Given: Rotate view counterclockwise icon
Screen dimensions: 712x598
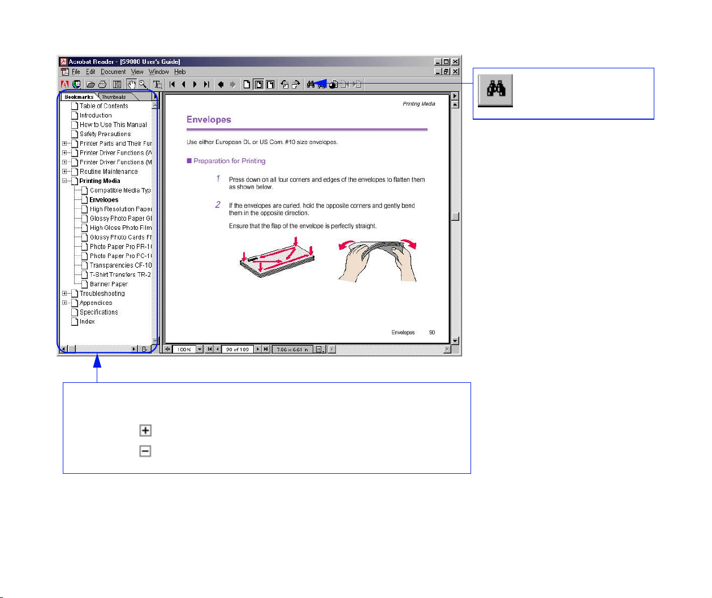Looking at the screenshot, I should tap(284, 85).
